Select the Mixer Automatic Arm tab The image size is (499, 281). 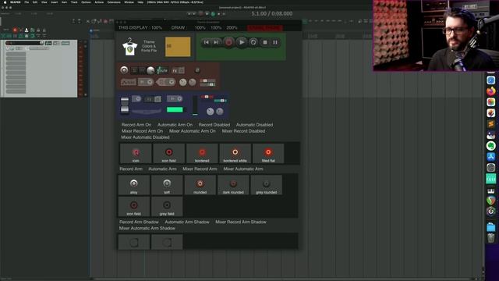click(x=243, y=169)
